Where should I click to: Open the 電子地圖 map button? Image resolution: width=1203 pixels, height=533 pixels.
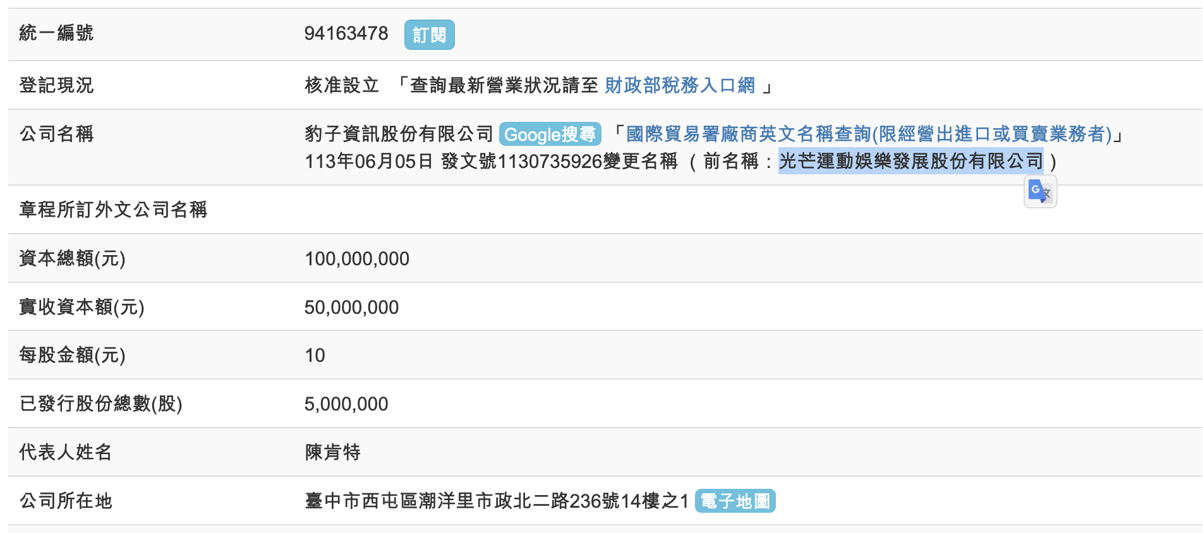point(735,501)
